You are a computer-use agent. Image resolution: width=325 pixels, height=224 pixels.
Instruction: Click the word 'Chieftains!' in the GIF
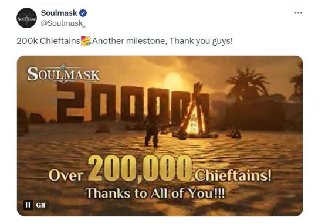click(x=233, y=175)
